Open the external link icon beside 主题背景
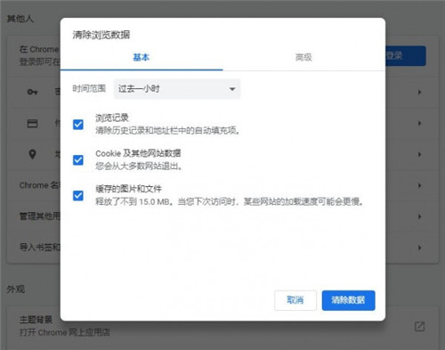Screen dimensions: 445x350 click(419, 327)
